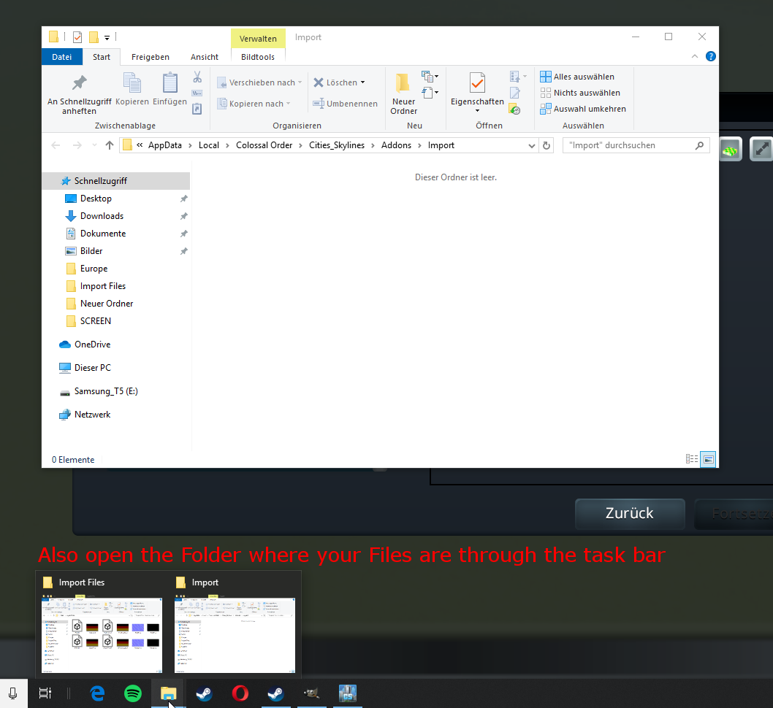
Task: Click the paste shortcut icon
Action: coord(197,109)
